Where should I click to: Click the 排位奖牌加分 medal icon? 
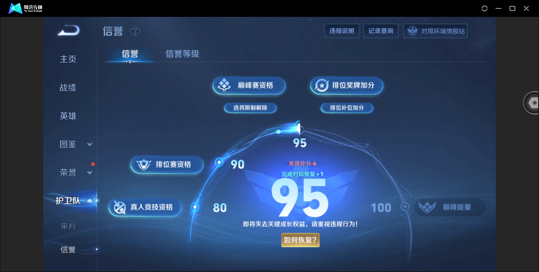tap(322, 85)
